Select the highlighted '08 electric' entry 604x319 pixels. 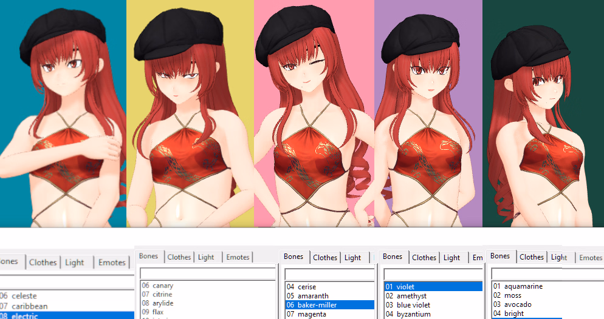tap(67, 315)
